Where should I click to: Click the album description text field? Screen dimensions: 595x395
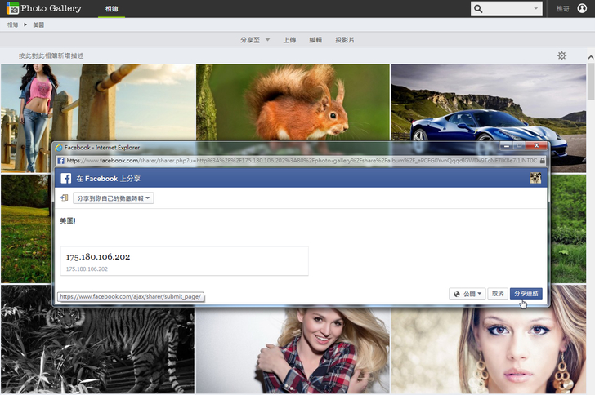(51, 56)
